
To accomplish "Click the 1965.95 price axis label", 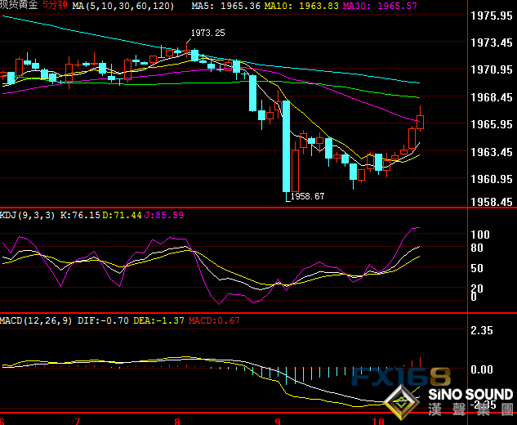I will tap(492, 124).
